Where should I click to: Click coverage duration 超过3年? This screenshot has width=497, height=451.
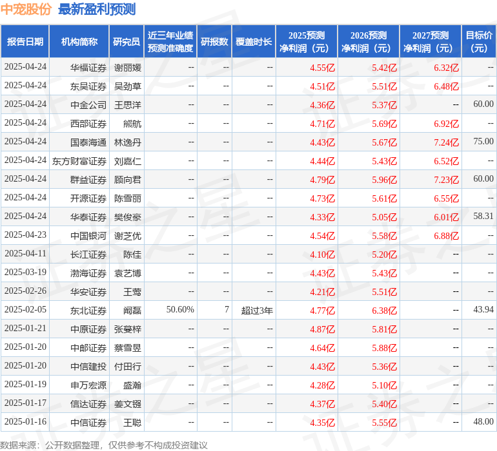tap(257, 311)
